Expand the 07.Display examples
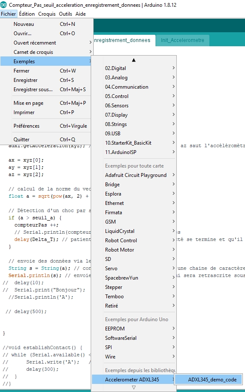This screenshot has height=392, width=245. (134, 115)
